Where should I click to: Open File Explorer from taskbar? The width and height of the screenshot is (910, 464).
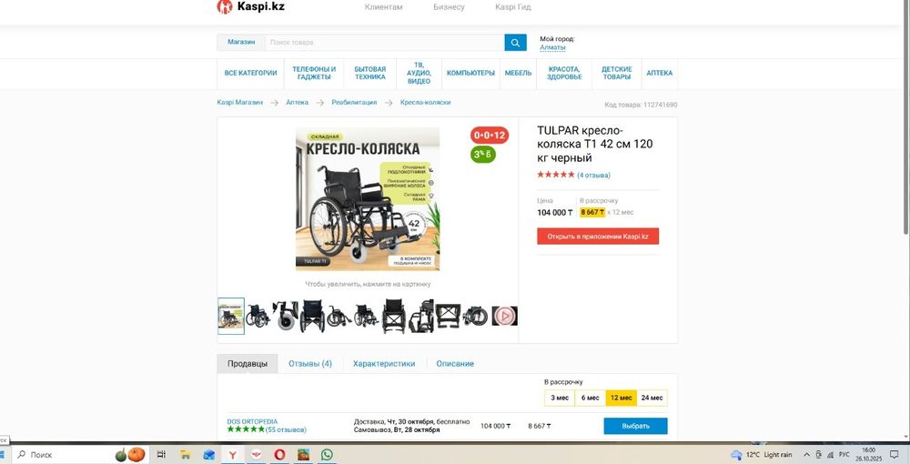tap(185, 455)
